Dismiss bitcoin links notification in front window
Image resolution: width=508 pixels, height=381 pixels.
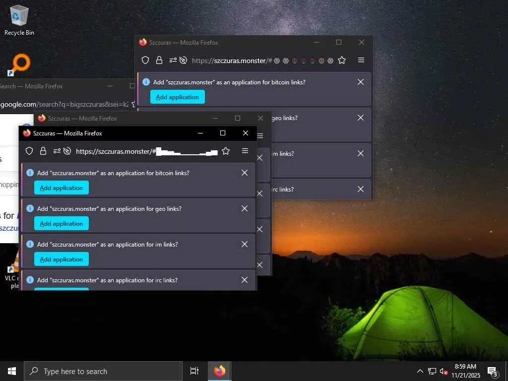click(x=245, y=173)
